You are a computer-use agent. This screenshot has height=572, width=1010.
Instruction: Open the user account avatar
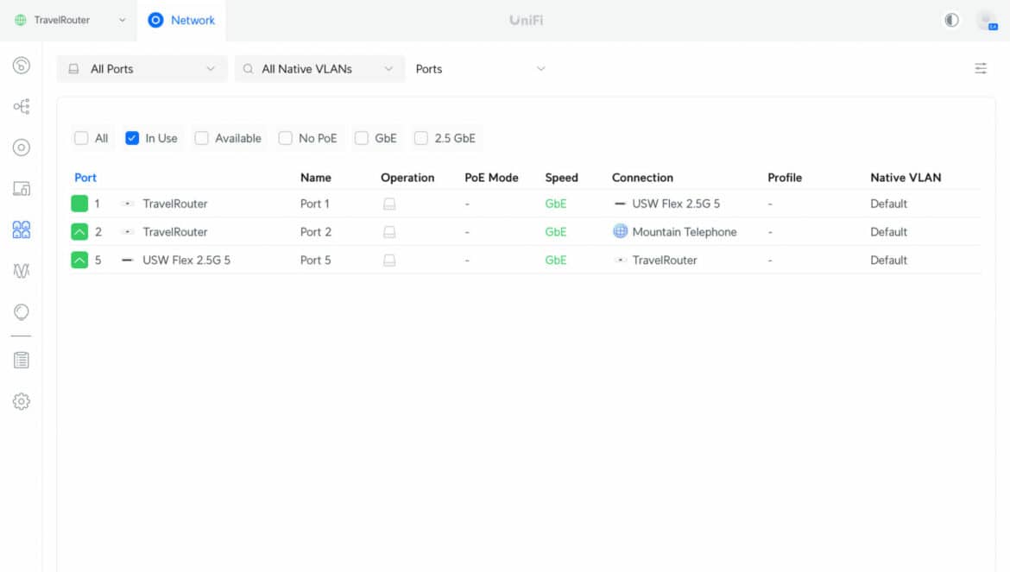pos(987,20)
